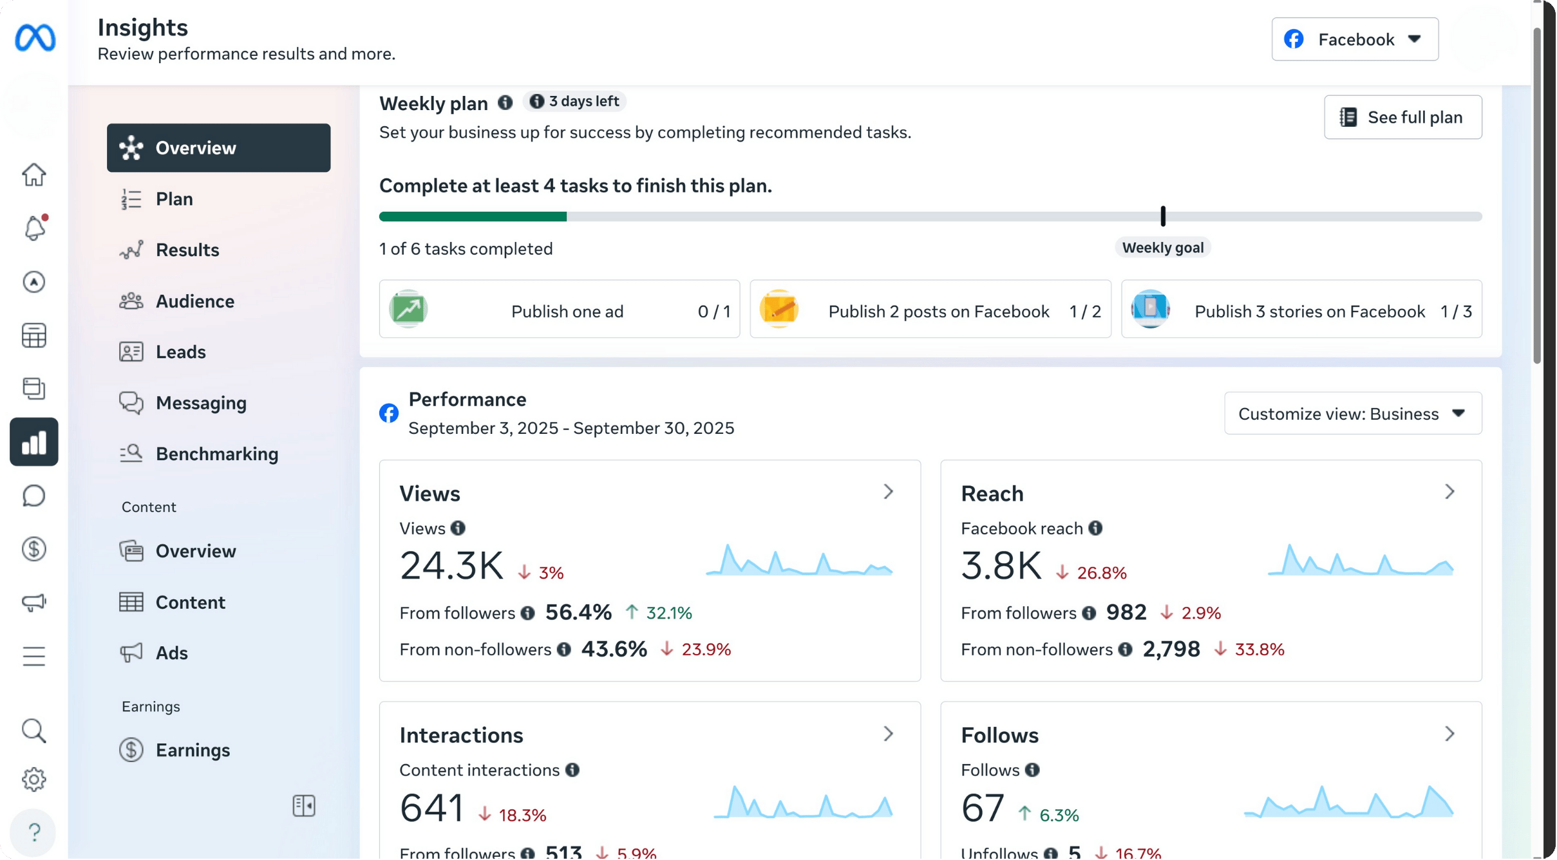Image resolution: width=1557 pixels, height=860 pixels.
Task: Open Notifications via the bell icon
Action: click(x=33, y=228)
